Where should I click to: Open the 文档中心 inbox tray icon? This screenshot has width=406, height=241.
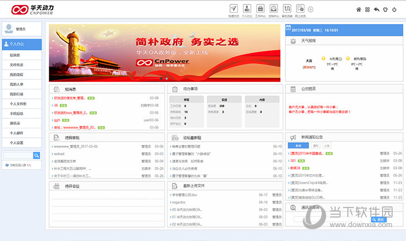click(274, 8)
